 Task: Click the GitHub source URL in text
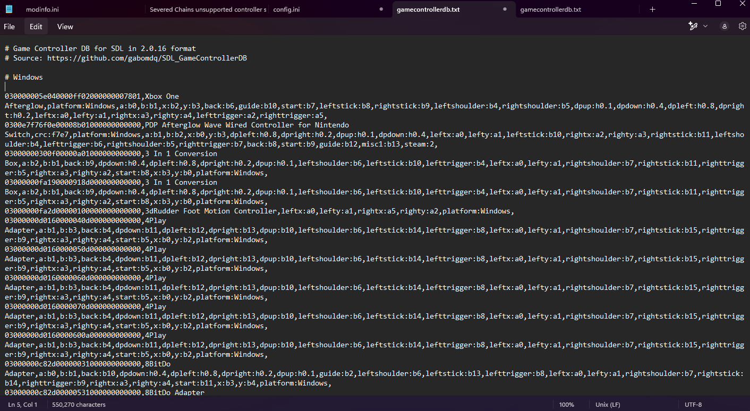147,58
